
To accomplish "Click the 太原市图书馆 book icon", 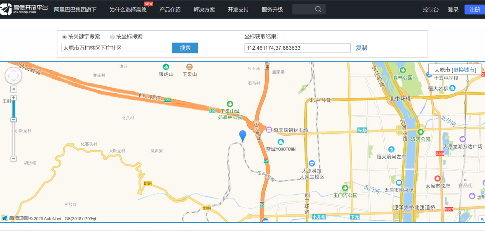I will 399,183.
